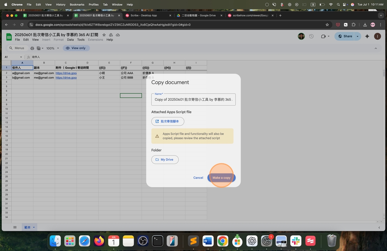Switch to the Scribe - Desktop App tab

click(148, 15)
